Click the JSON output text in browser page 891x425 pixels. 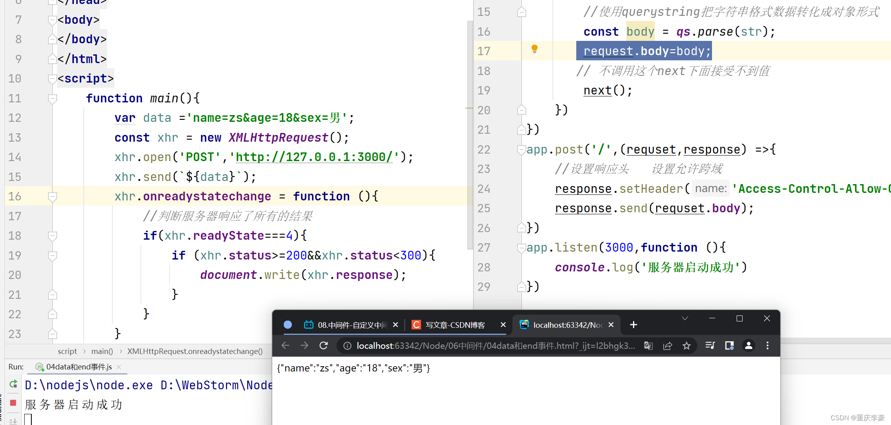[353, 368]
